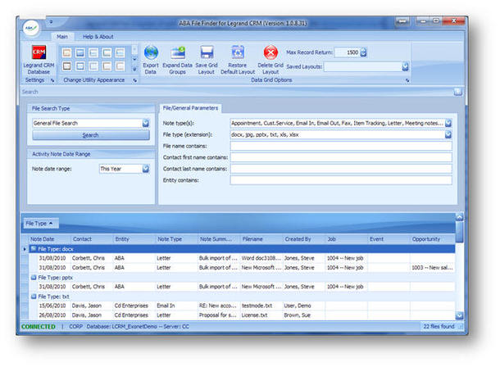
Task: Click the Max Record Return spinner arrows
Action: point(363,52)
